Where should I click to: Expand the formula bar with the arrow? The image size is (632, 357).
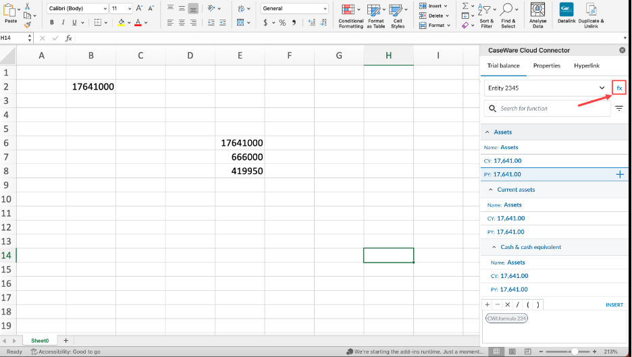(625, 38)
